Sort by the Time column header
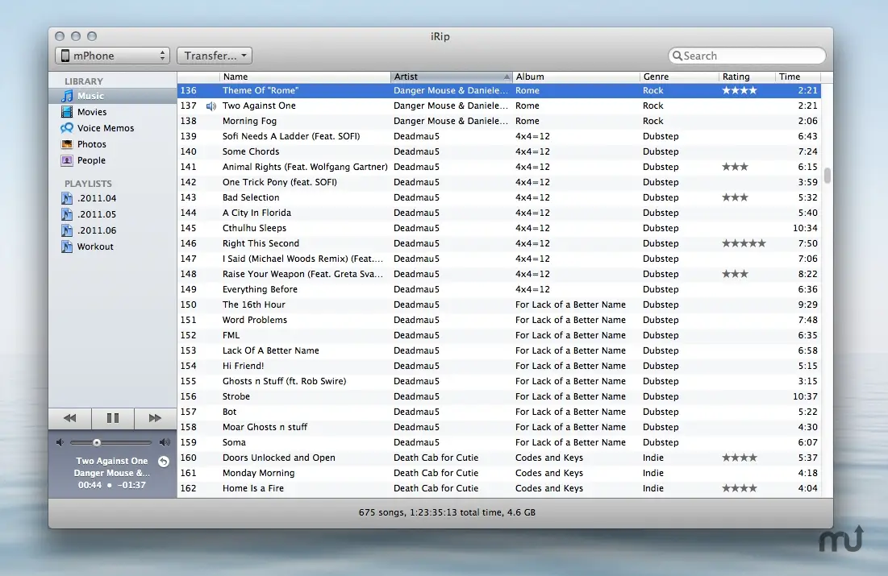 pos(798,77)
